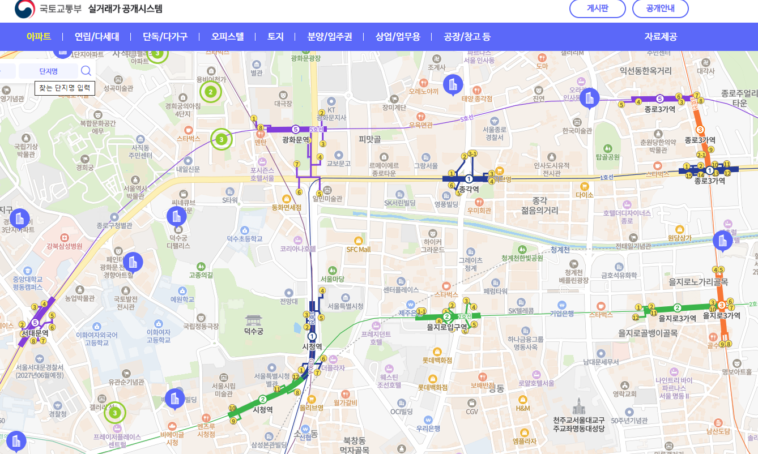The width and height of the screenshot is (758, 454).
Task: Open the 단독/다가구 menu
Action: [x=165, y=37]
